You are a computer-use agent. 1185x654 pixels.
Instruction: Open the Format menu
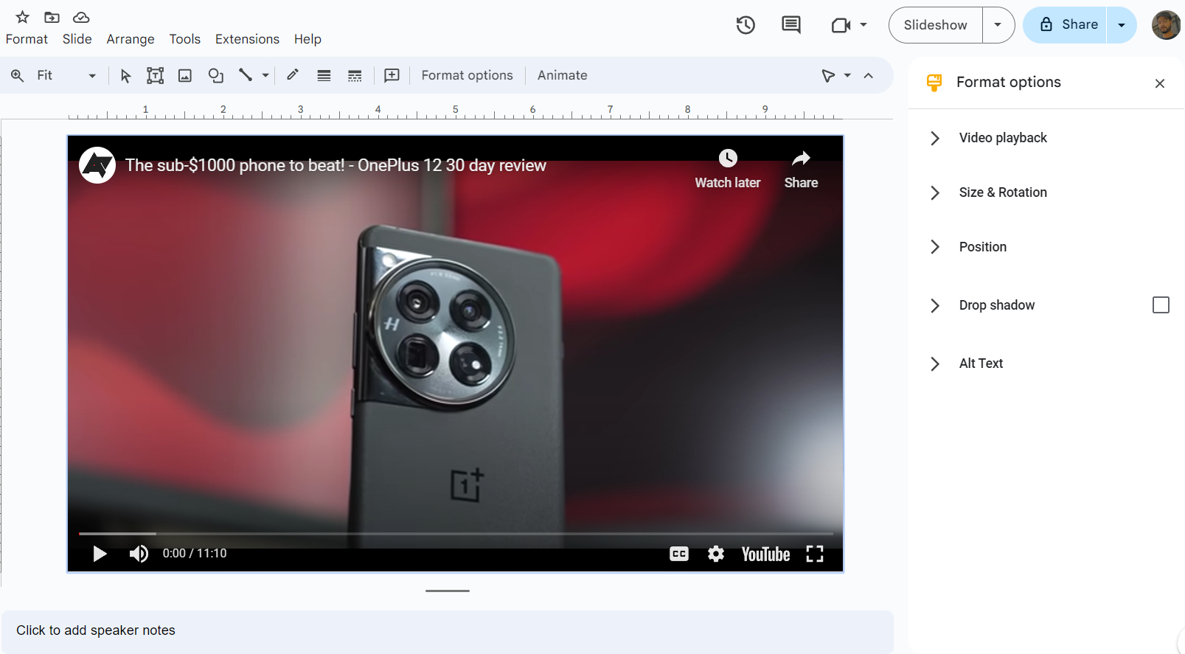point(27,39)
